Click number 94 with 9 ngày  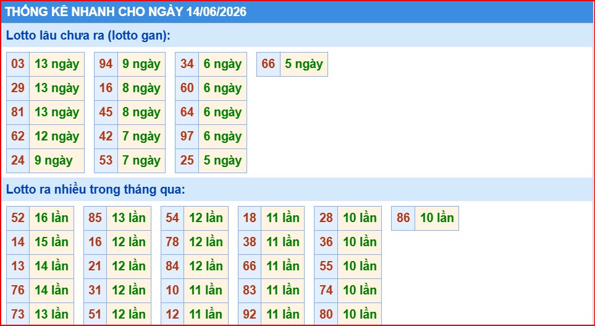click(x=106, y=64)
